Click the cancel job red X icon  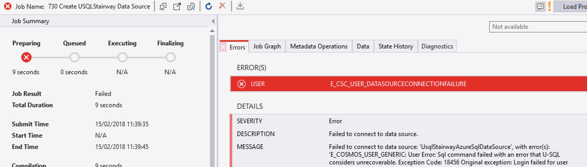(x=222, y=6)
